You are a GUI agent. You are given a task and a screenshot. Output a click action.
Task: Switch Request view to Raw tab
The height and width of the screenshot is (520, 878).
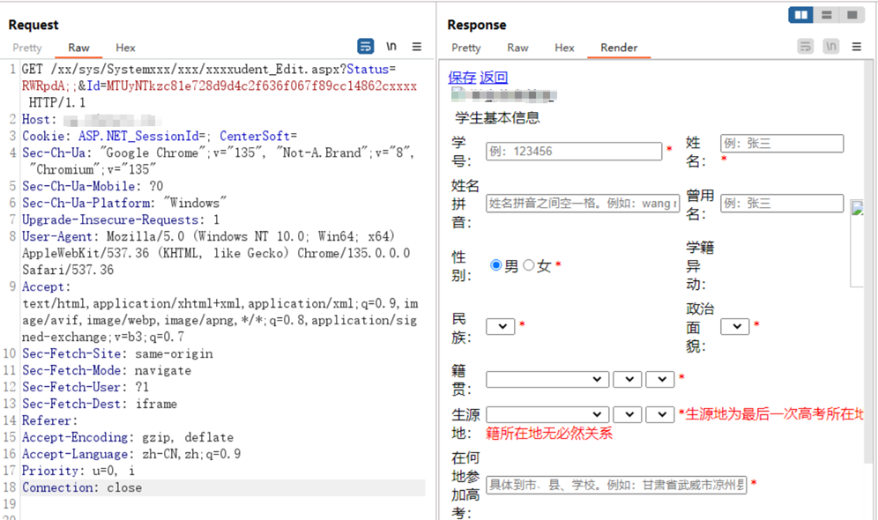coord(78,48)
